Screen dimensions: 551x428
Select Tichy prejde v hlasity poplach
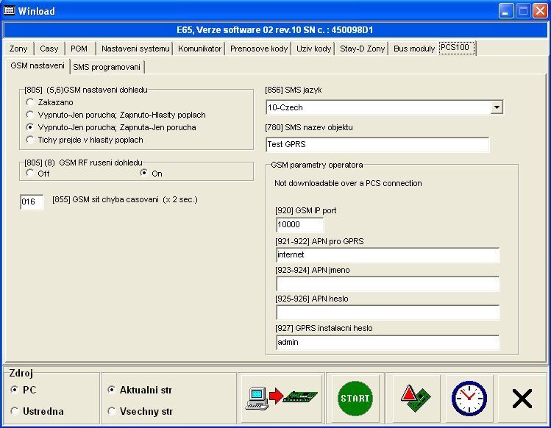pos(30,140)
